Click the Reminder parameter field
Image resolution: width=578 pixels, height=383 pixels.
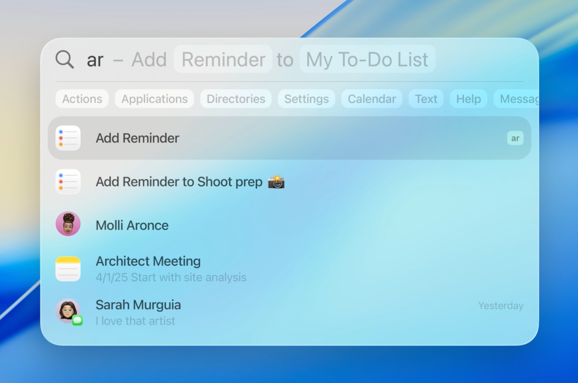(x=223, y=59)
